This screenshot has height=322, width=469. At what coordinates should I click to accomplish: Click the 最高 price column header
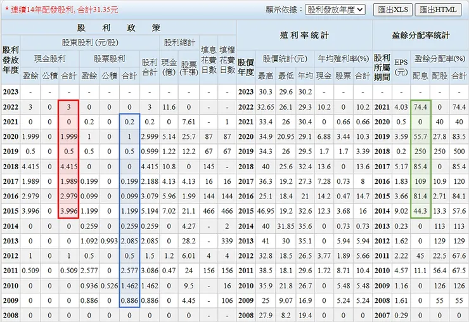[x=266, y=75]
